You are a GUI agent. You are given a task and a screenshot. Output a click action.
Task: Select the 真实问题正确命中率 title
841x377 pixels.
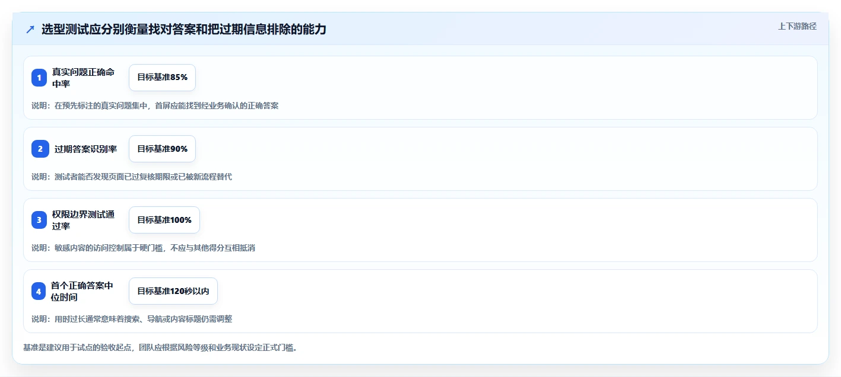tap(83, 78)
